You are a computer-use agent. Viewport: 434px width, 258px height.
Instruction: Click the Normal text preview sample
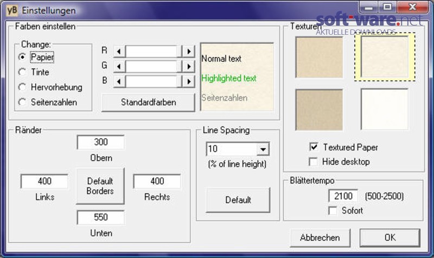[221, 59]
